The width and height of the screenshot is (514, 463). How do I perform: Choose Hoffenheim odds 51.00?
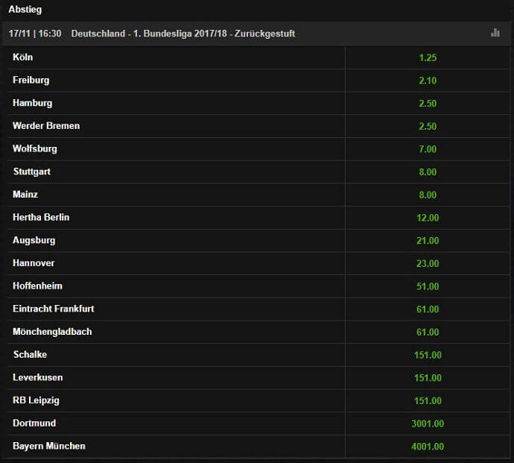(428, 286)
